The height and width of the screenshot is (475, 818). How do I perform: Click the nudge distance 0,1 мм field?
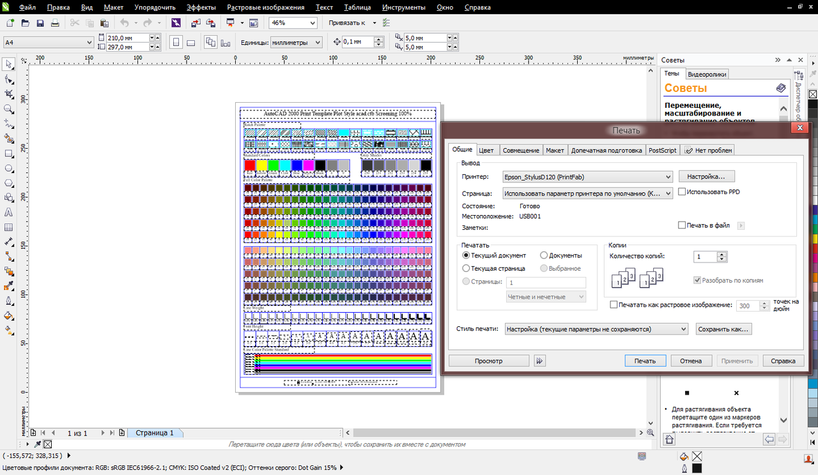[358, 42]
